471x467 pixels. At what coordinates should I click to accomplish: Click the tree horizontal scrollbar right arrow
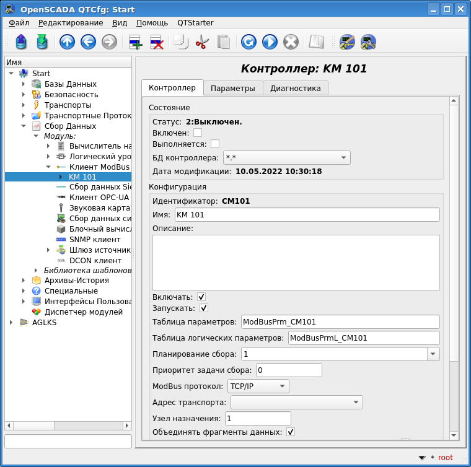[x=127, y=426]
